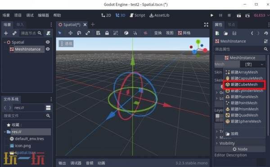This screenshot has width=270, height=167.
Task: Activate the Move mode tool
Action: click(x=71, y=33)
